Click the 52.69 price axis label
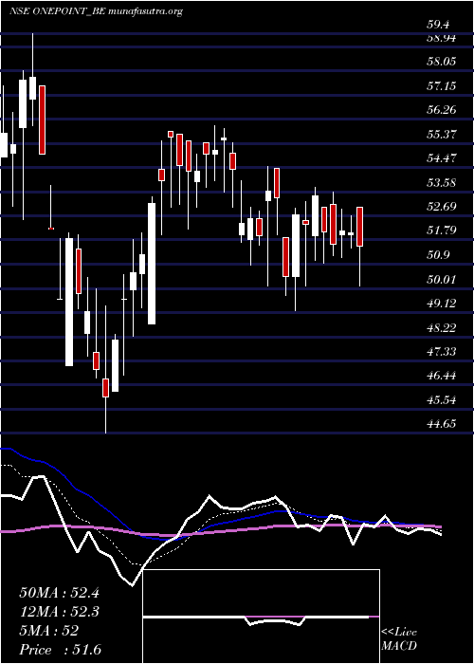474x664 pixels. (442, 207)
